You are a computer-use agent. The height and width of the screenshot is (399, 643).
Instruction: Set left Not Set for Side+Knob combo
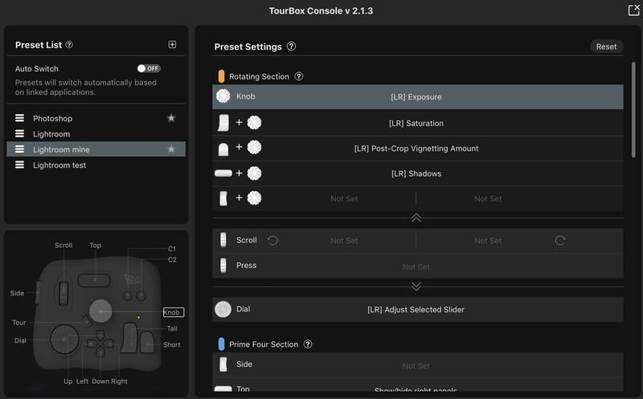point(344,198)
